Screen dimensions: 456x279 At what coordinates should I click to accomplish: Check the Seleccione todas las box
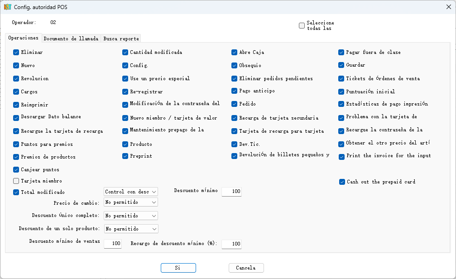point(302,26)
